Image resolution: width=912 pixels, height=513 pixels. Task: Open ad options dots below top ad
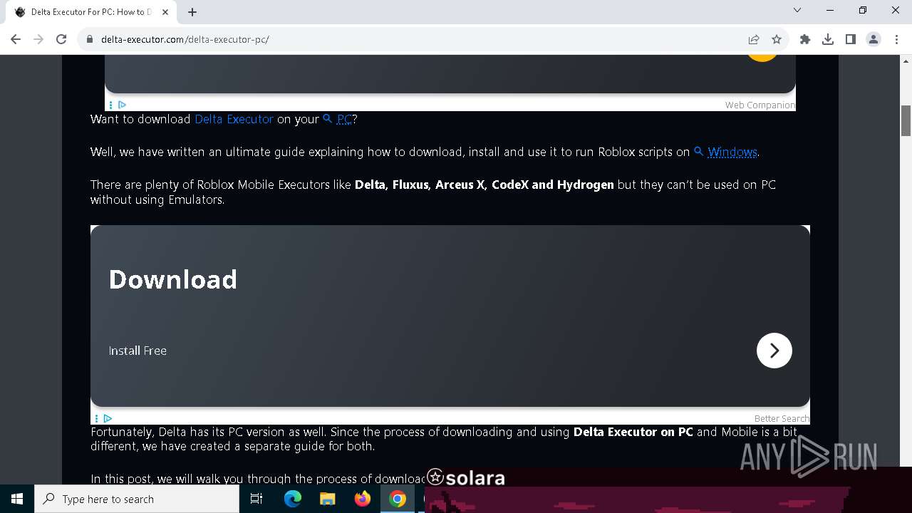110,105
